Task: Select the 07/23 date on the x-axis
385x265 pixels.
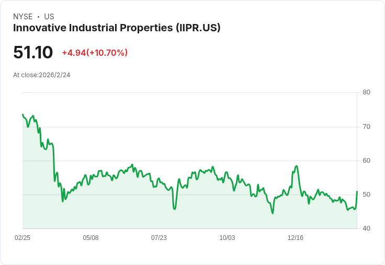Action: pyautogui.click(x=159, y=237)
